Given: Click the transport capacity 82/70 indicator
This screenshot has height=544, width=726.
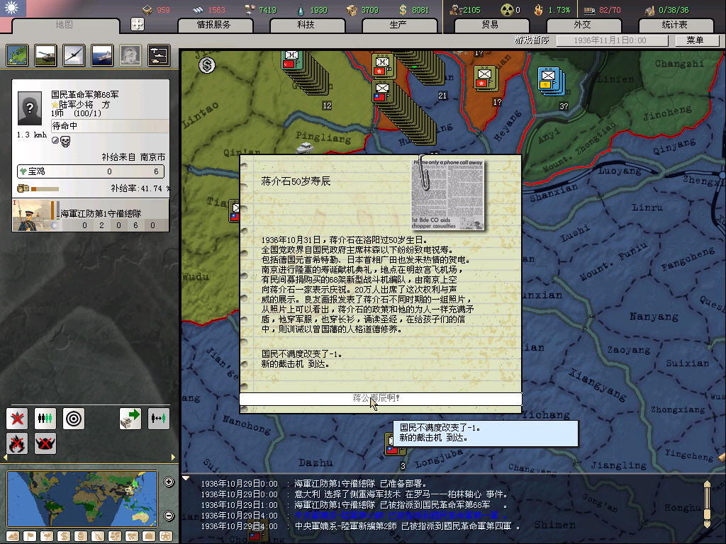Looking at the screenshot, I should click(603, 10).
